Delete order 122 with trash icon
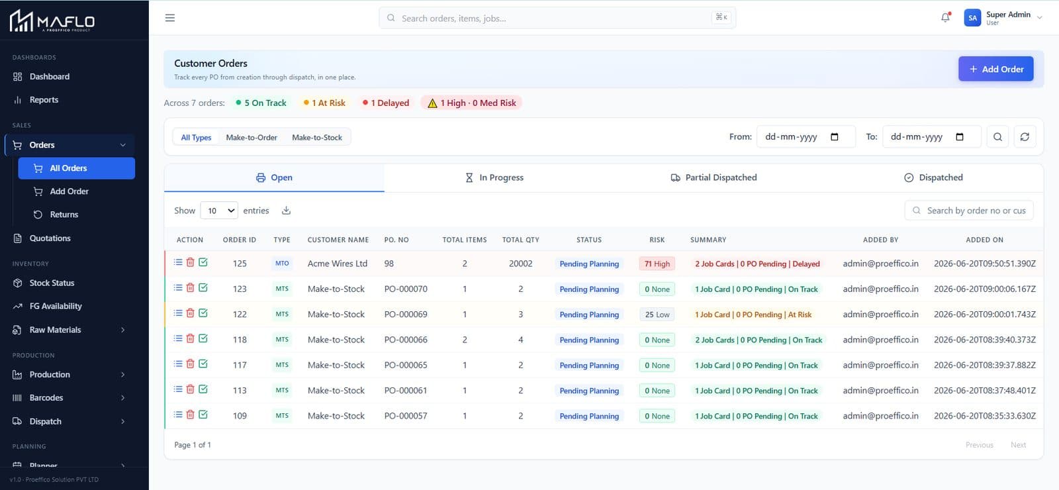Image resolution: width=1059 pixels, height=490 pixels. 190,313
